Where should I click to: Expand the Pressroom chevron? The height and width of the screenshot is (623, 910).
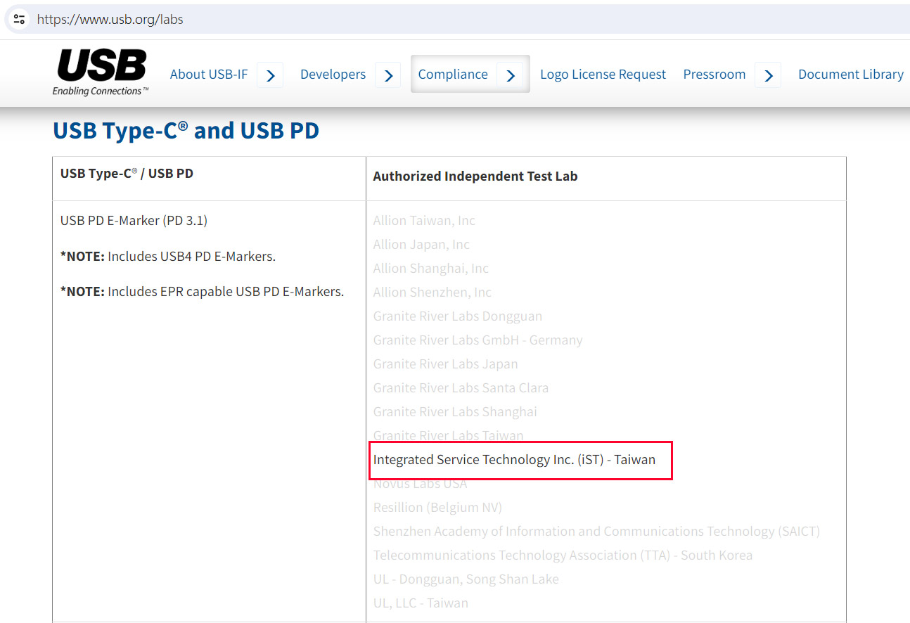(768, 75)
